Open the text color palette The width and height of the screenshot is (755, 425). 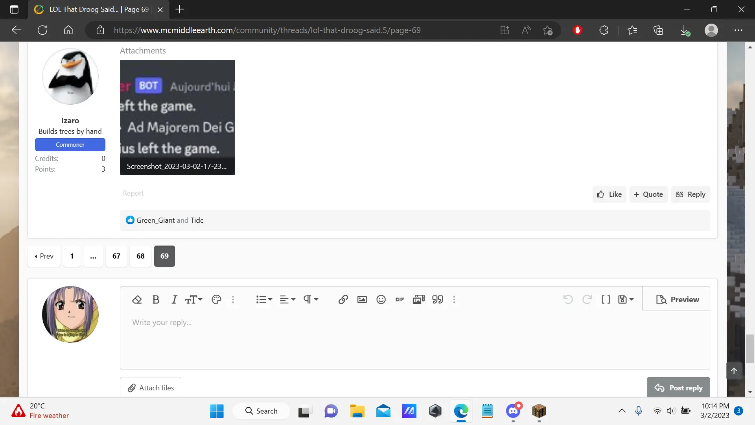pyautogui.click(x=216, y=300)
